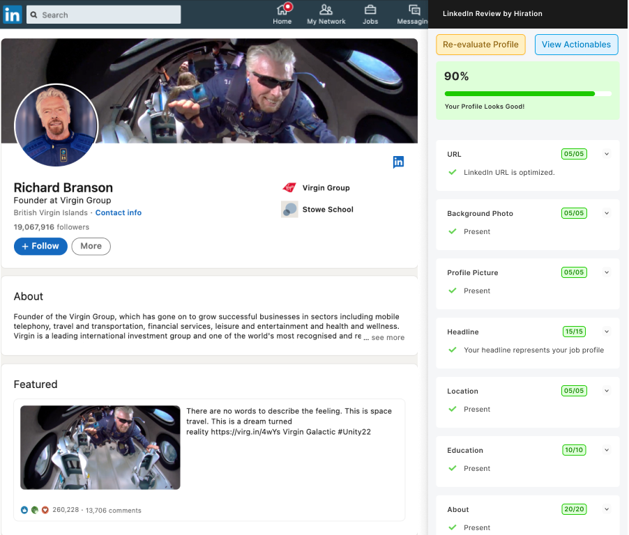This screenshot has height=535, width=629.
Task: Click the checkmark beside headline represents job profile
Action: 453,350
